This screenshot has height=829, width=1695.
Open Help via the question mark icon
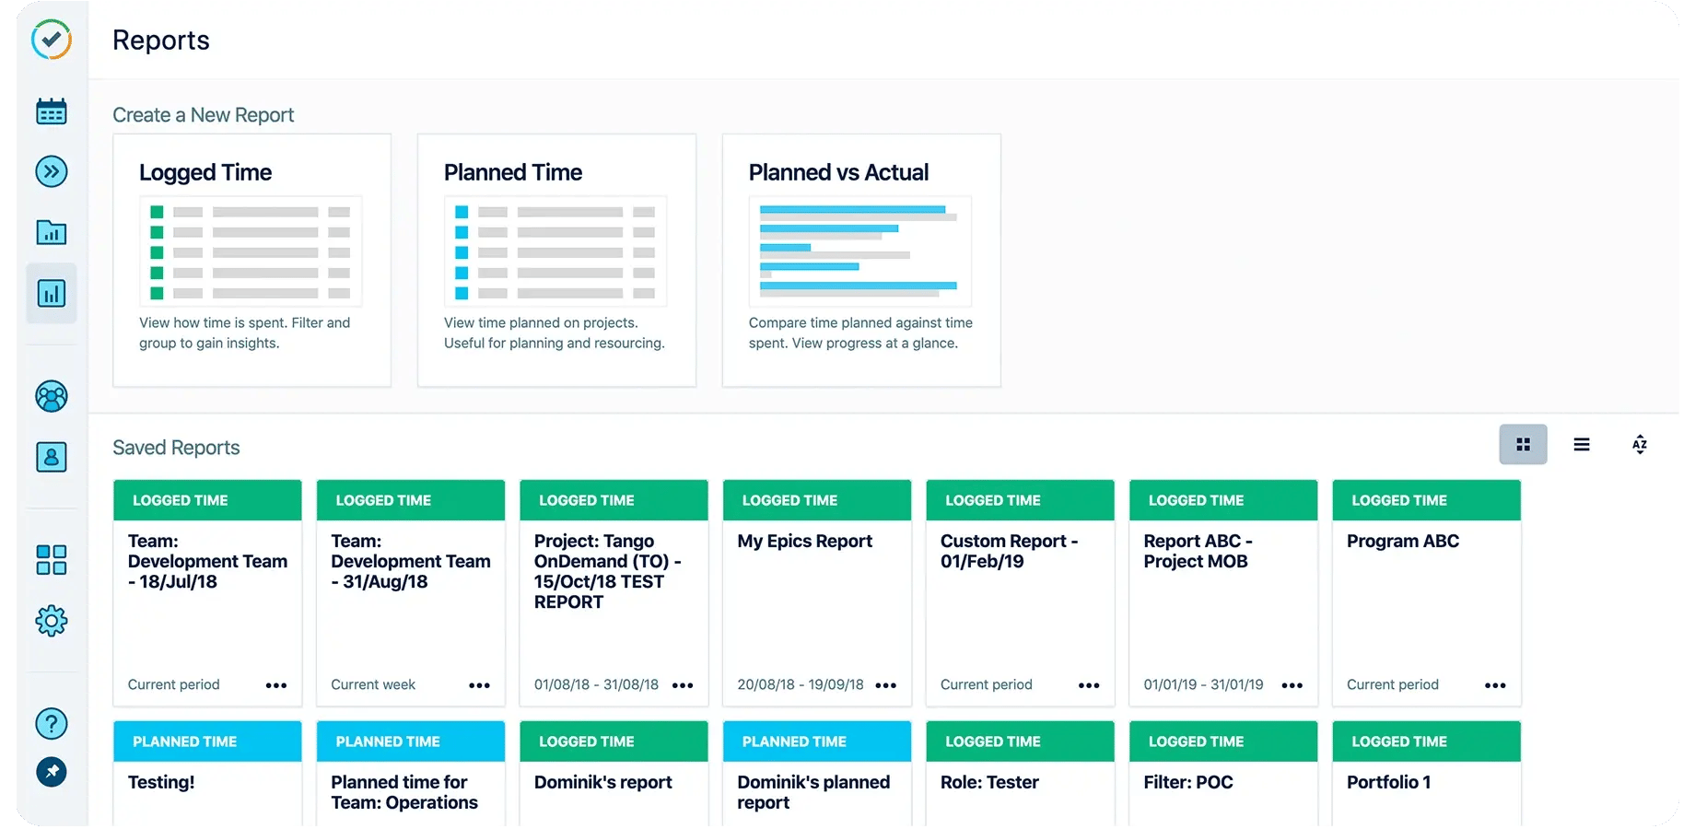coord(52,724)
